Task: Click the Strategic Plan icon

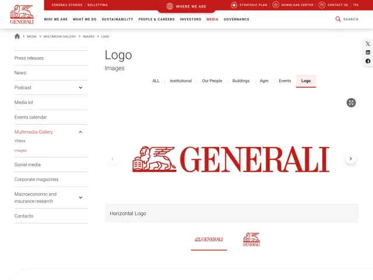Action: pyautogui.click(x=234, y=5)
